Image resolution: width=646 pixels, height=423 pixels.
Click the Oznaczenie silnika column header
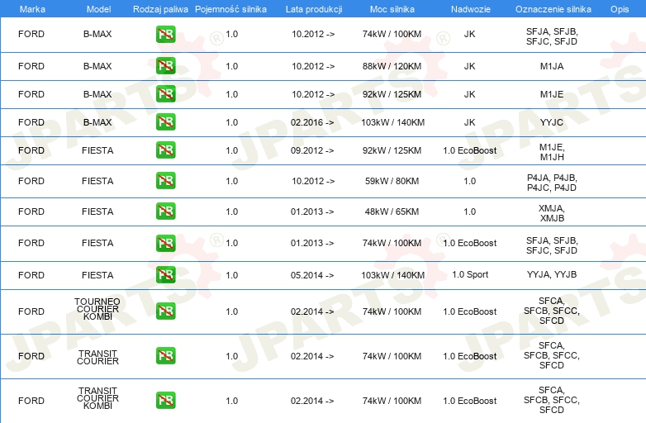tap(551, 8)
